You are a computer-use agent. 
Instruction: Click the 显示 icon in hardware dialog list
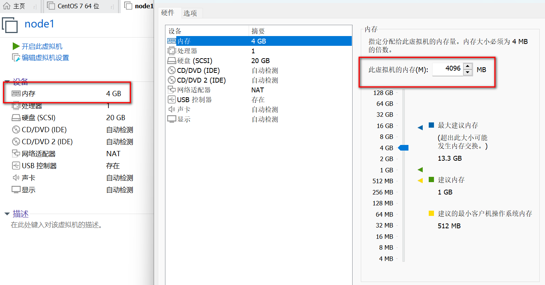tap(171, 119)
